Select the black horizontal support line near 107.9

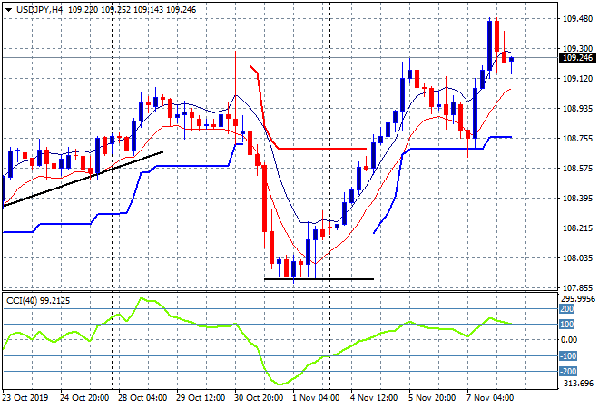tap(319, 279)
